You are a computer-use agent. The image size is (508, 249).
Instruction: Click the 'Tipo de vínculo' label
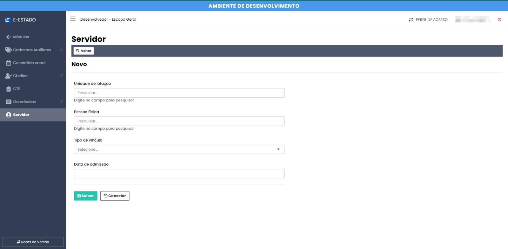click(x=88, y=140)
